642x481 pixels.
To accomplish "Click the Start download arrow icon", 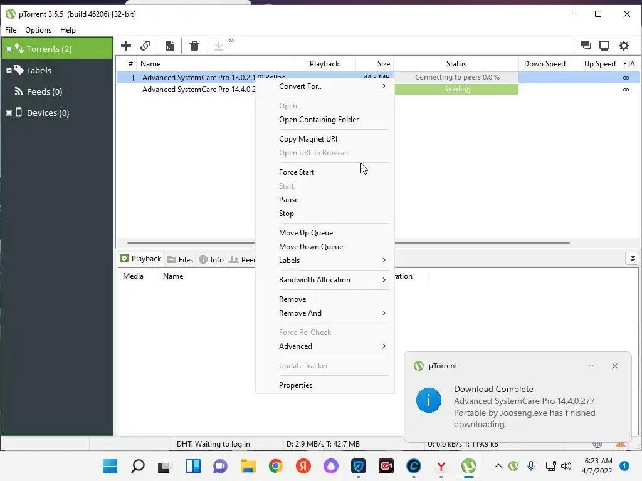I will click(219, 45).
